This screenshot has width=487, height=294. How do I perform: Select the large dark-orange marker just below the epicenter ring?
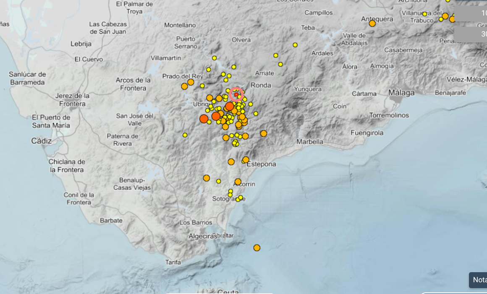(x=230, y=107)
